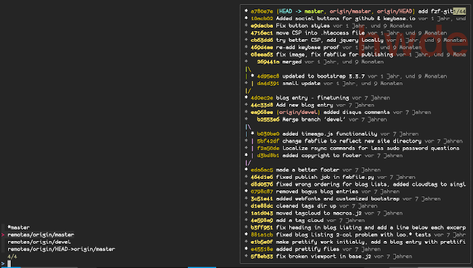
Task: Select the 'Add new blog entry' commit
Action: (x=304, y=105)
